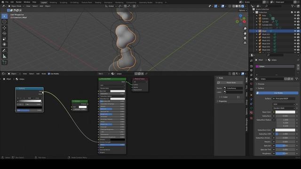Click the viewport pan hand icon

point(245,33)
